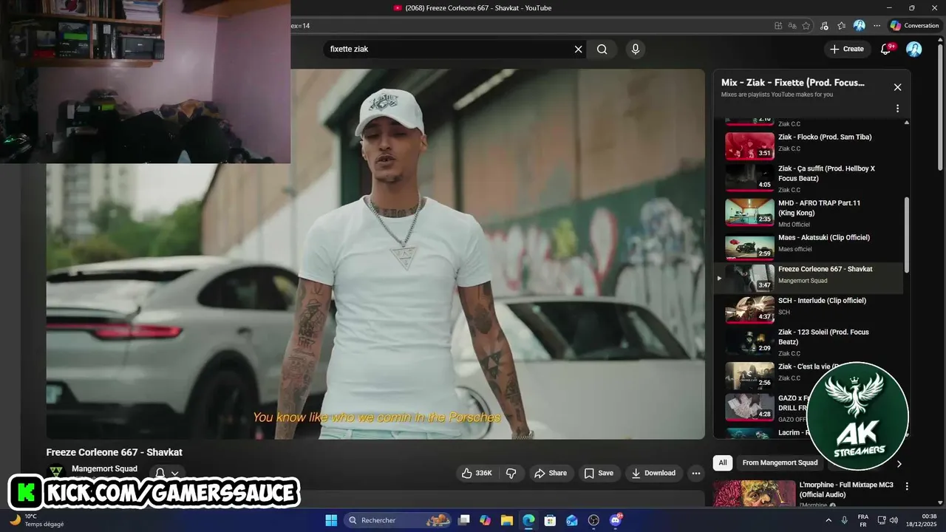The width and height of the screenshot is (946, 532).
Task: Open the Edge apps/extensions grid icon in address bar
Action: (778, 26)
